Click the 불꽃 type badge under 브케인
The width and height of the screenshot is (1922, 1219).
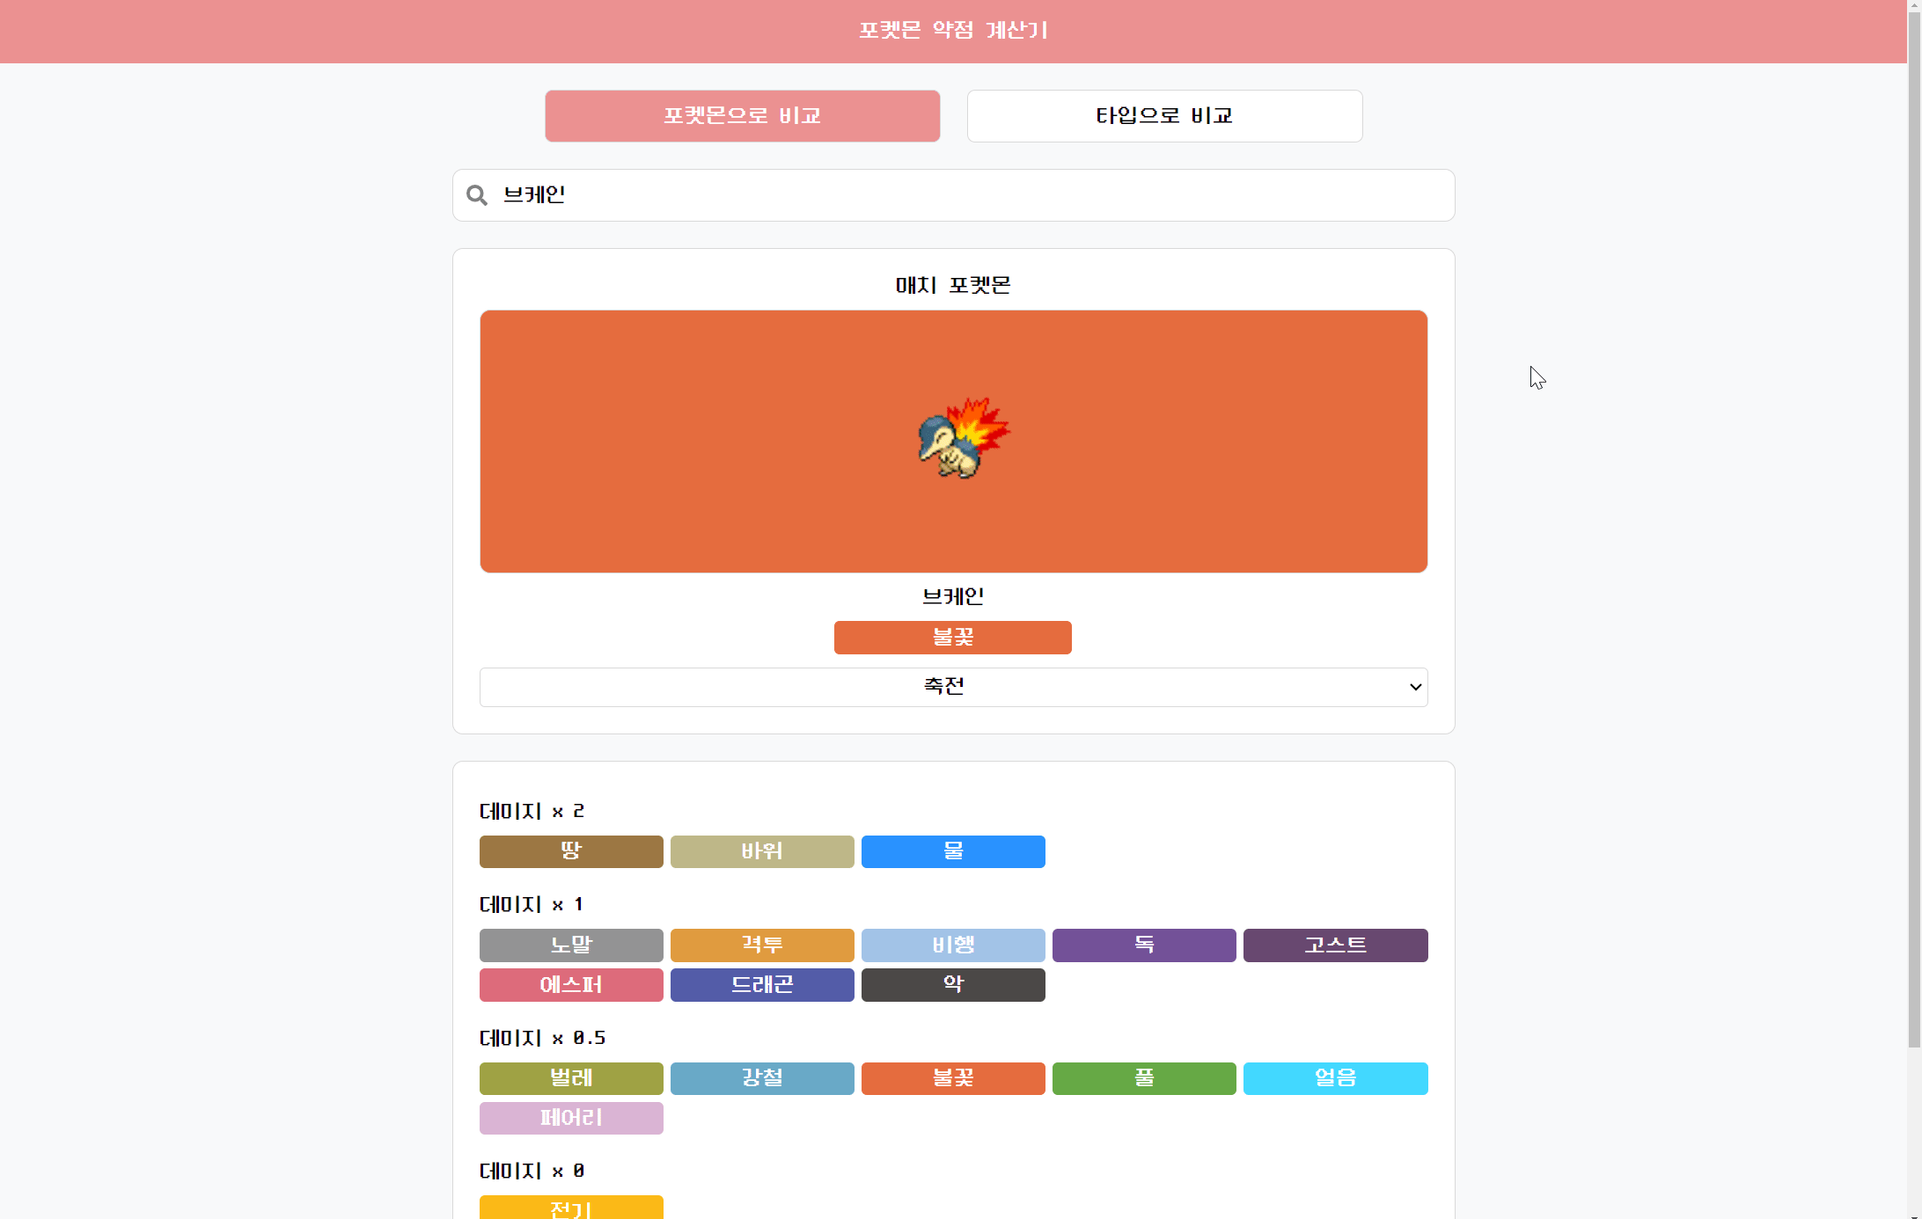pos(952,638)
